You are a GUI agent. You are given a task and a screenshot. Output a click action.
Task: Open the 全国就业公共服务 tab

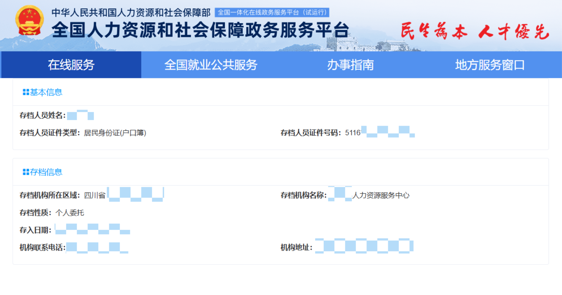[x=210, y=65]
